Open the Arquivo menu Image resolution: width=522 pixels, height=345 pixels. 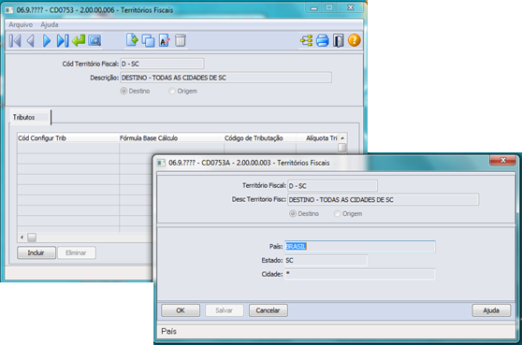21,24
